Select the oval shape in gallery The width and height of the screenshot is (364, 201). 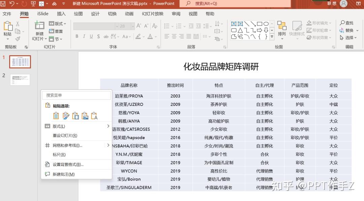266,24
